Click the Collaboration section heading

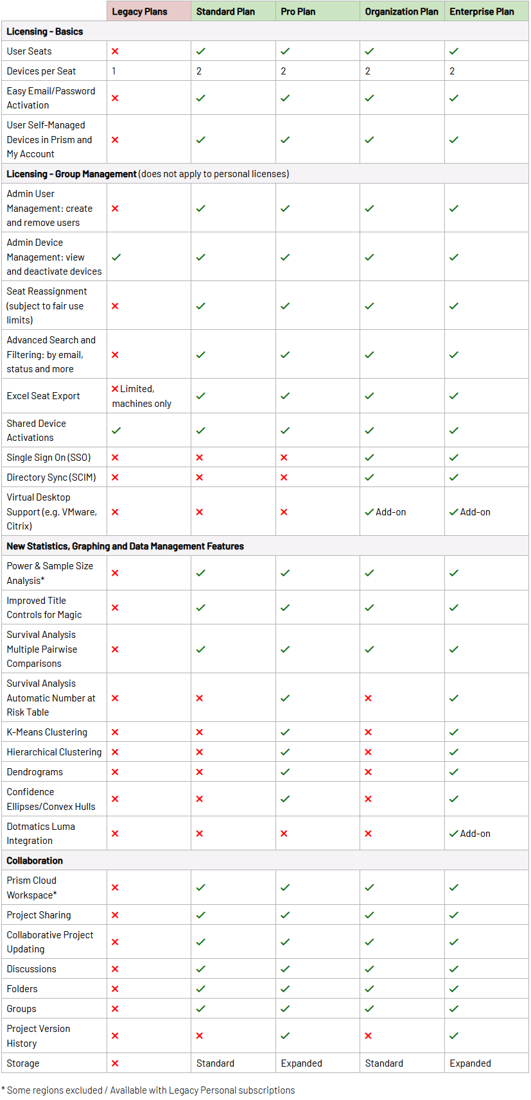click(x=35, y=861)
